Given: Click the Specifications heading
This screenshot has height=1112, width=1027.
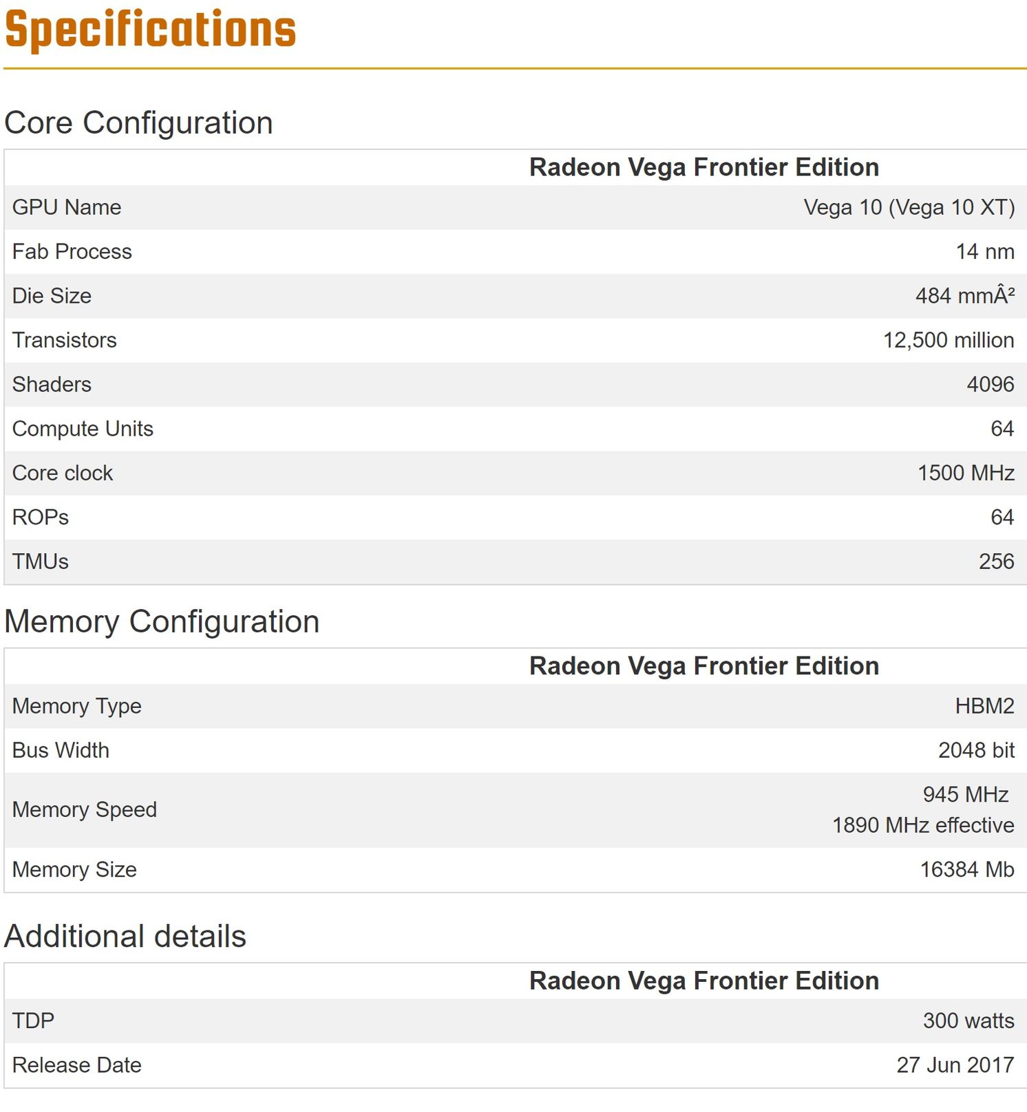Looking at the screenshot, I should (x=150, y=30).
